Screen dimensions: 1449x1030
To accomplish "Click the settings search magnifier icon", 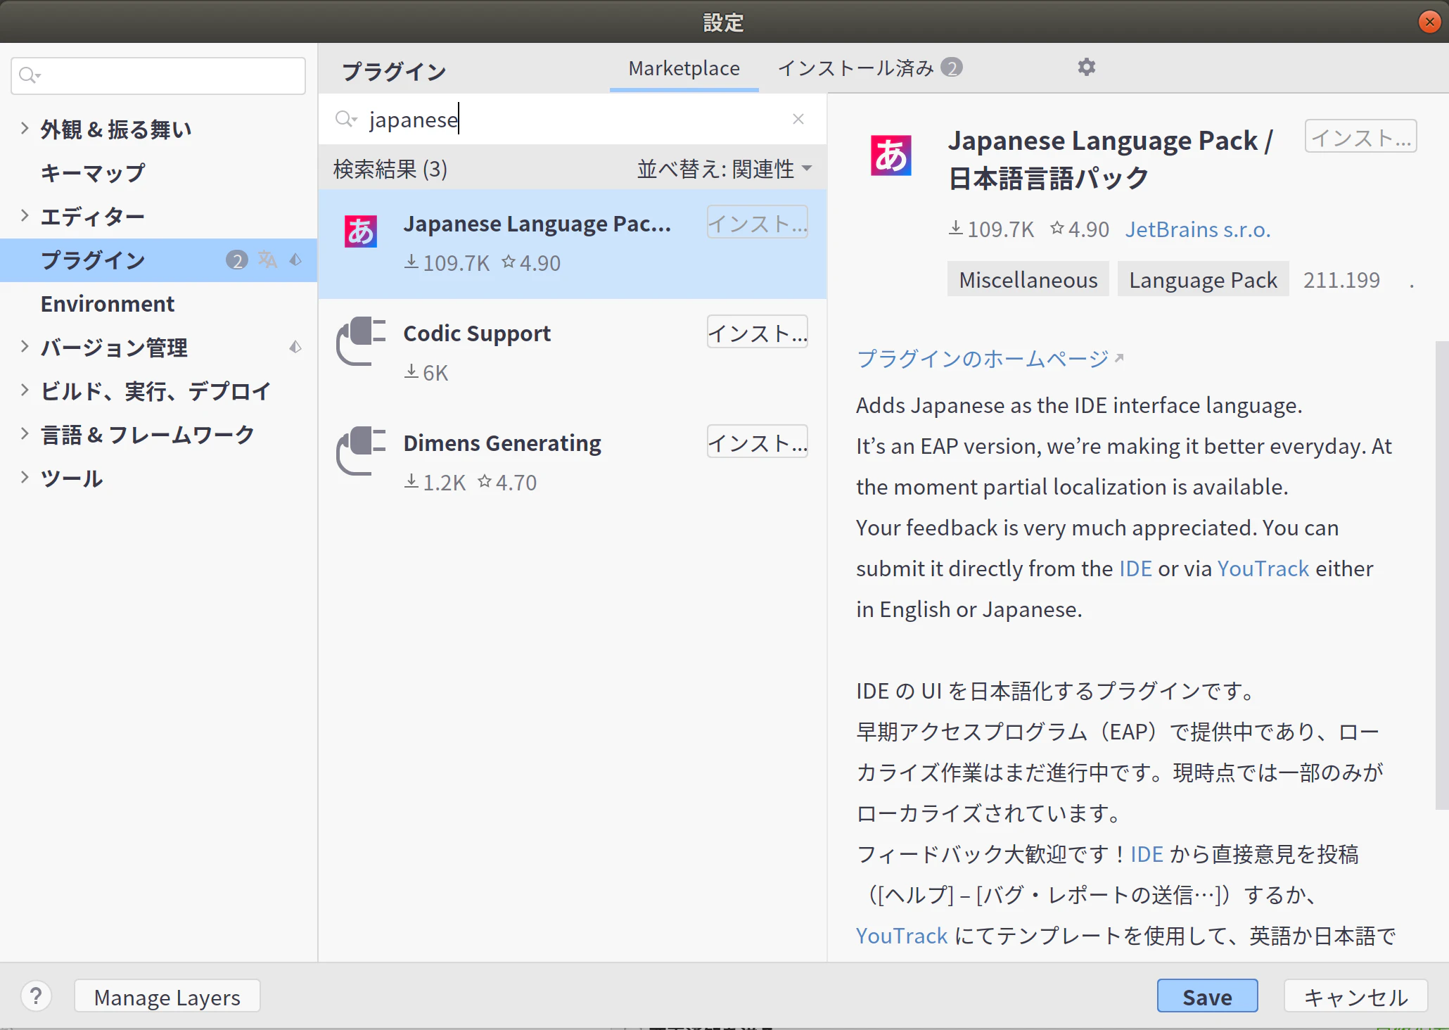I will tap(29, 75).
